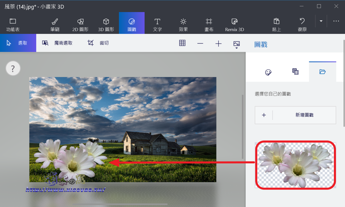Image resolution: width=345 pixels, height=207 pixels.
Task: Zoom out with the minus icon
Action: point(200,44)
